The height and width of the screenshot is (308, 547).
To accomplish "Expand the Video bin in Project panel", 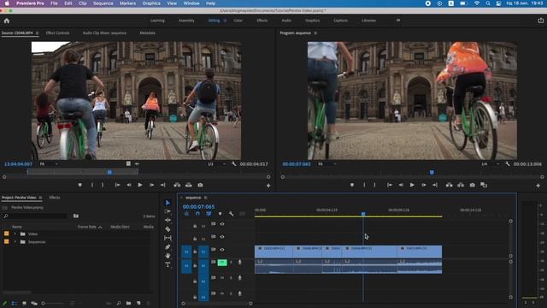I will tap(15, 234).
